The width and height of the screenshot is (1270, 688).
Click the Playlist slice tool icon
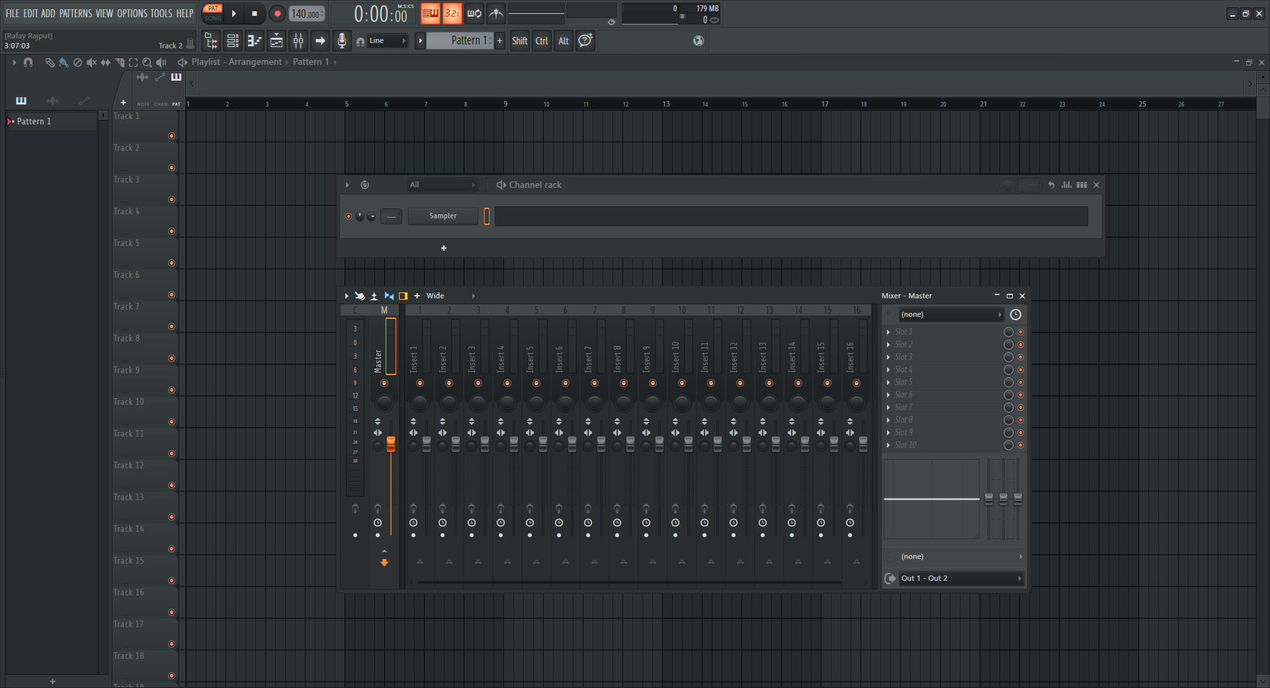pyautogui.click(x=120, y=62)
